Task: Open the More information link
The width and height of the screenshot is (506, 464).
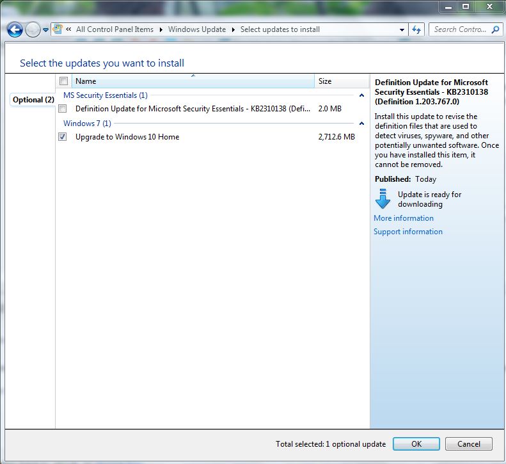Action: coord(404,218)
